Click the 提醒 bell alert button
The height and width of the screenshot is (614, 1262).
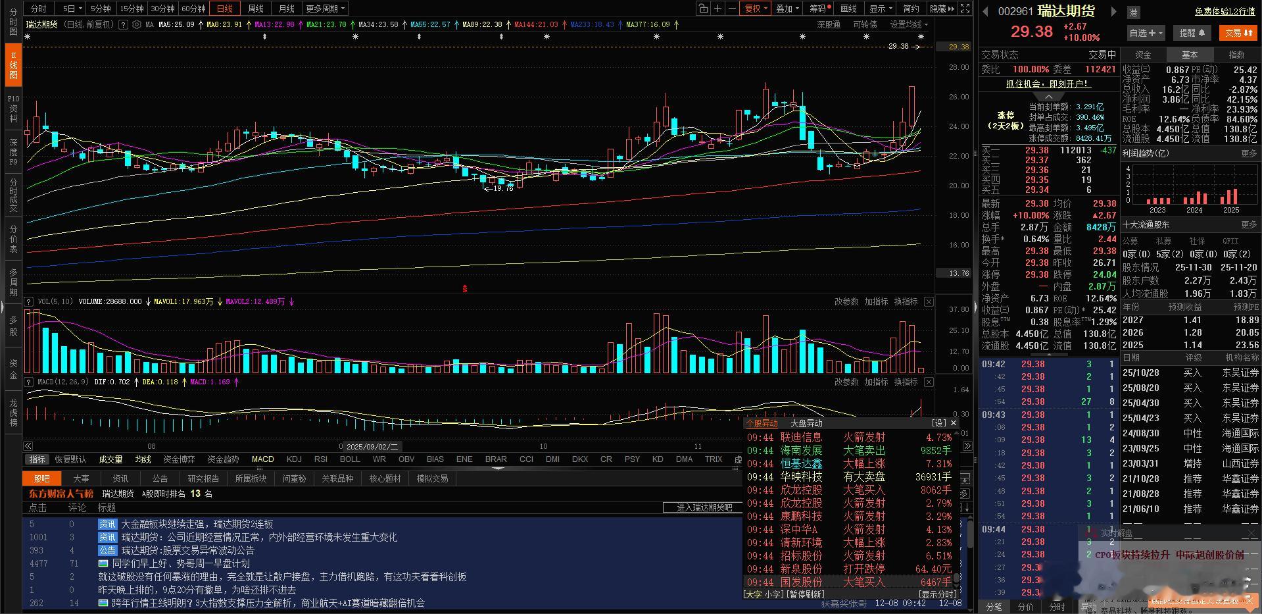point(1192,33)
